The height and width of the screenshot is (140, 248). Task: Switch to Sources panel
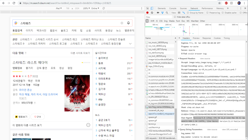(183, 8)
